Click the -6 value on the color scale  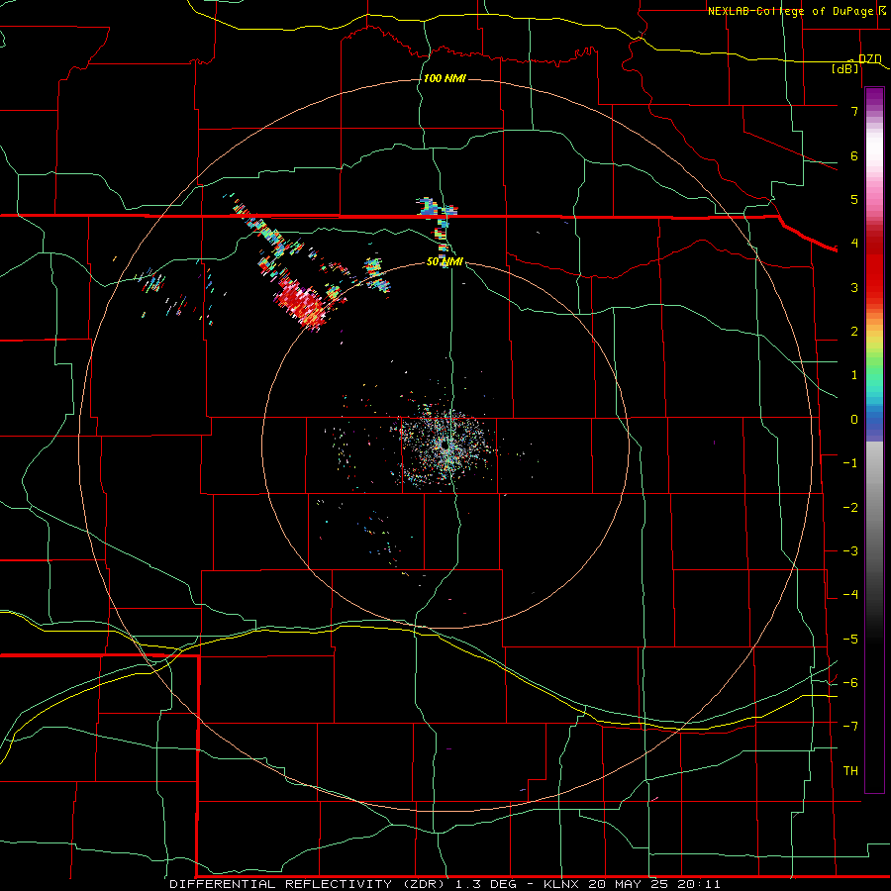(850, 682)
